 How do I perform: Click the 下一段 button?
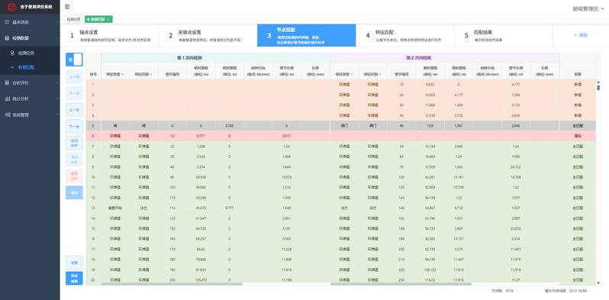click(74, 93)
